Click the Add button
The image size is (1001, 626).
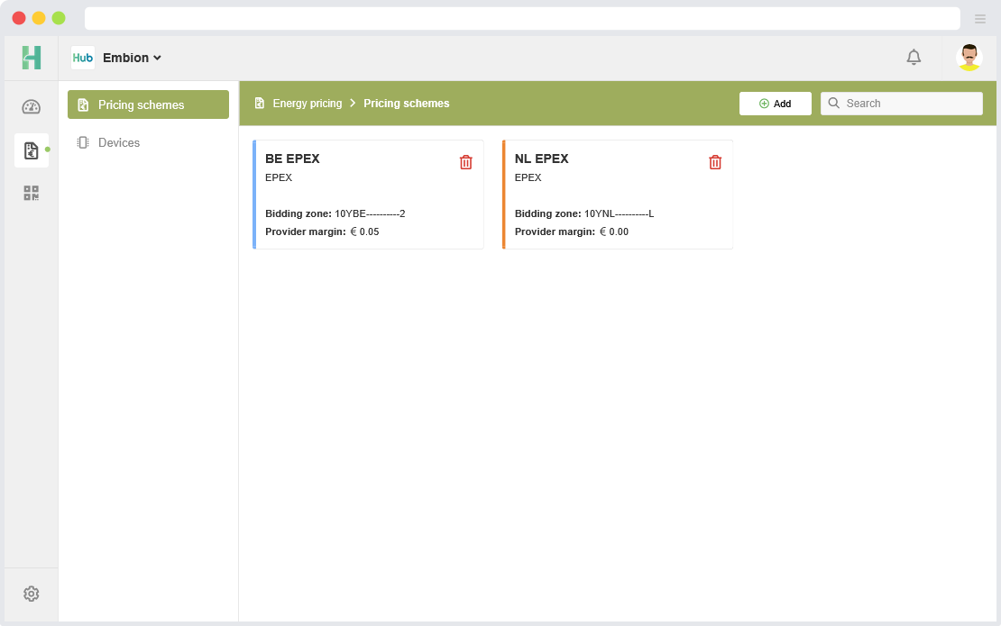pyautogui.click(x=775, y=104)
